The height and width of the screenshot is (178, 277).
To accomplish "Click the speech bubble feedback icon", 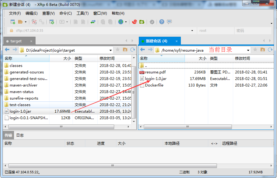I will point(169,22).
